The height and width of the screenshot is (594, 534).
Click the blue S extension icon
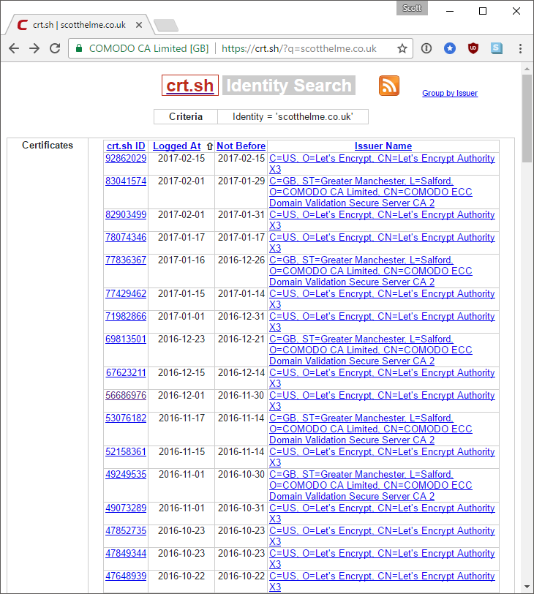pos(497,48)
